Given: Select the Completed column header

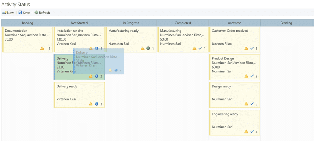Looking at the screenshot, I should (182, 23).
